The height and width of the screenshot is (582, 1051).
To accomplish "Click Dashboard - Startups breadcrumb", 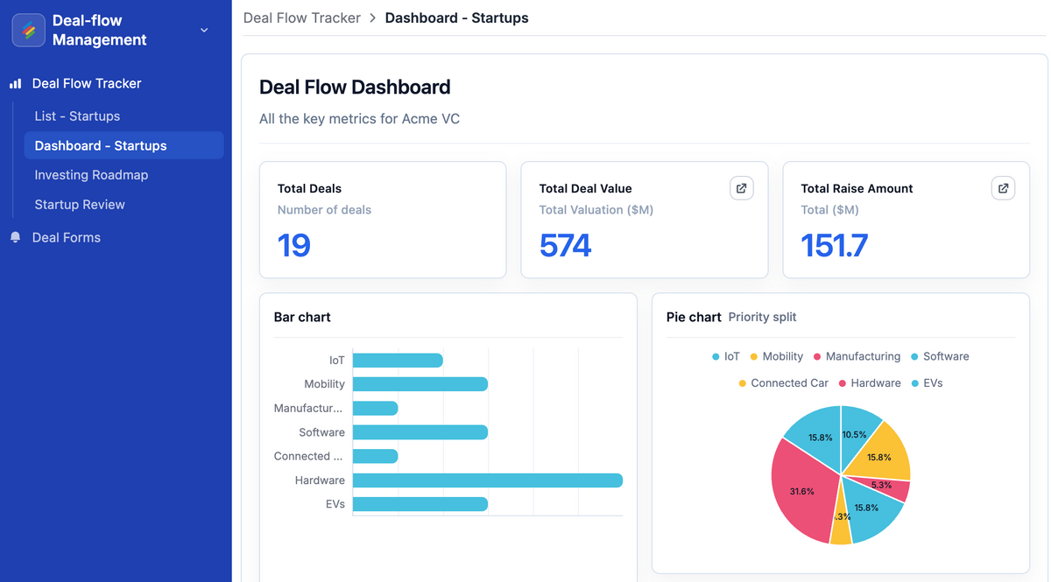I will click(456, 18).
